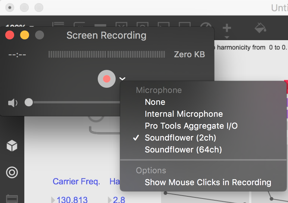
Task: Open recording options chevron next to record button
Action: [122, 79]
